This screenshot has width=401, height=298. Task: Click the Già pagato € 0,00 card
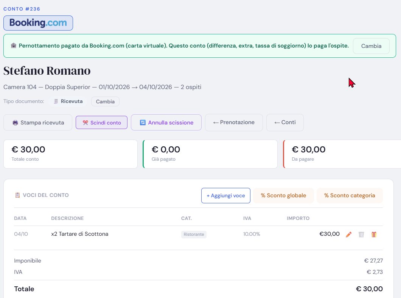[x=210, y=154]
